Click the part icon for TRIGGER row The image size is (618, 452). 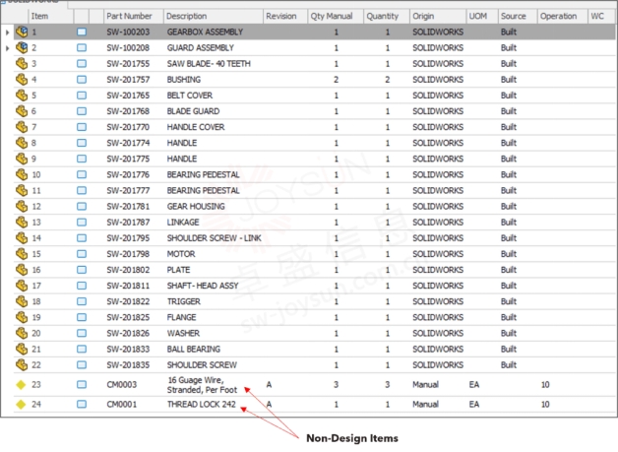click(x=22, y=301)
